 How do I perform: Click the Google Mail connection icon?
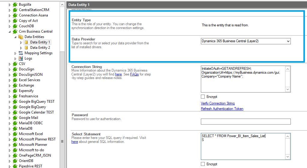click(15, 118)
